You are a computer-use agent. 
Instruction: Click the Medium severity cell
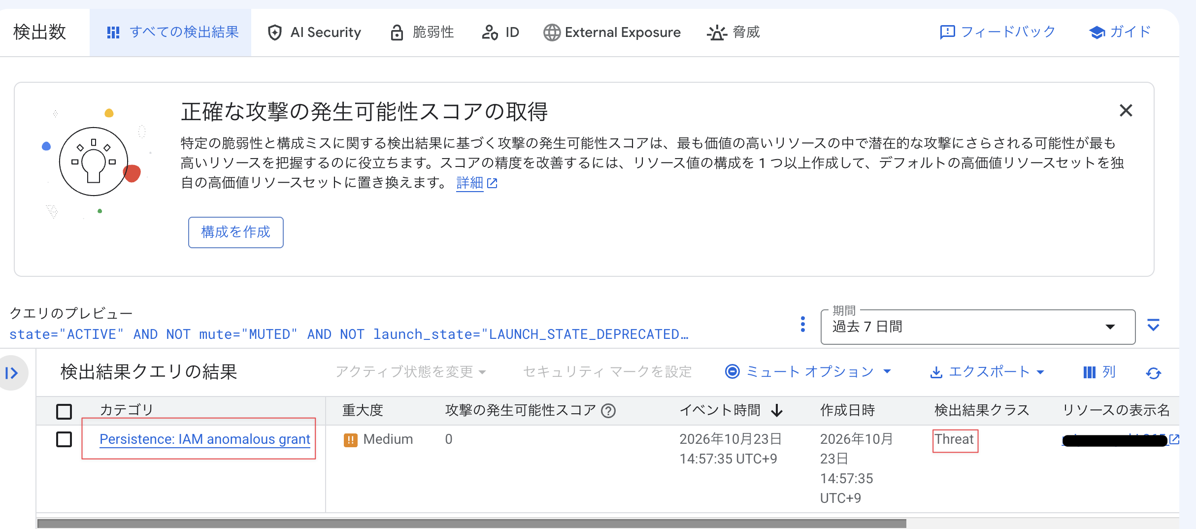point(378,439)
